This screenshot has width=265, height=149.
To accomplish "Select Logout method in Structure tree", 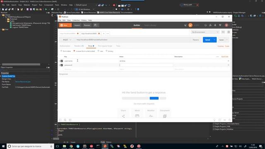I will [20, 27].
